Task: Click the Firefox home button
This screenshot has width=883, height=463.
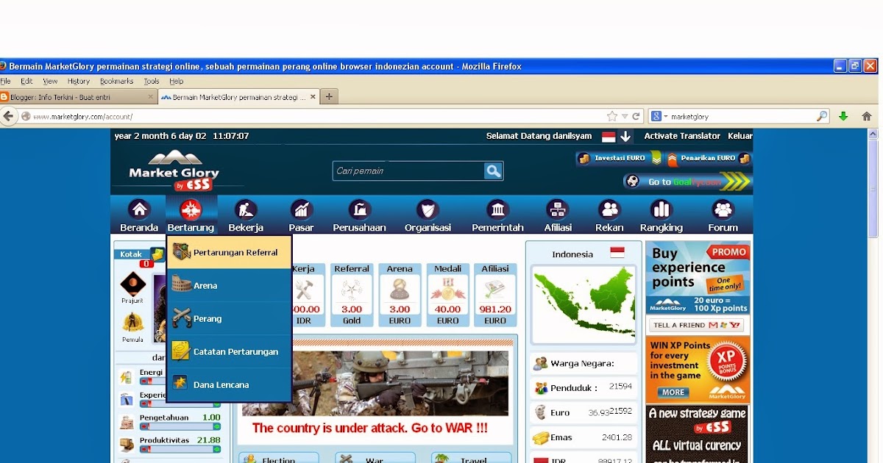Action: coord(867,116)
